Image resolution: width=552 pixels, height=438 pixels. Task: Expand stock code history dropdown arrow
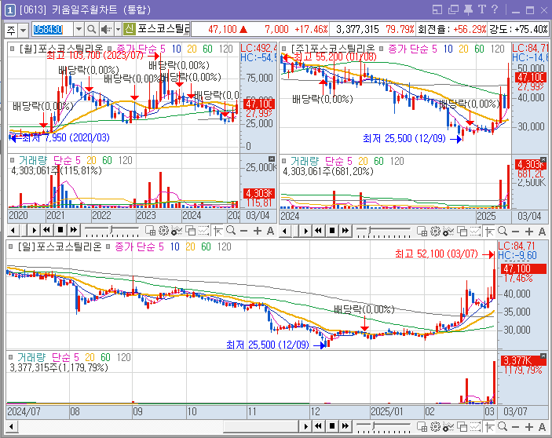[79, 29]
